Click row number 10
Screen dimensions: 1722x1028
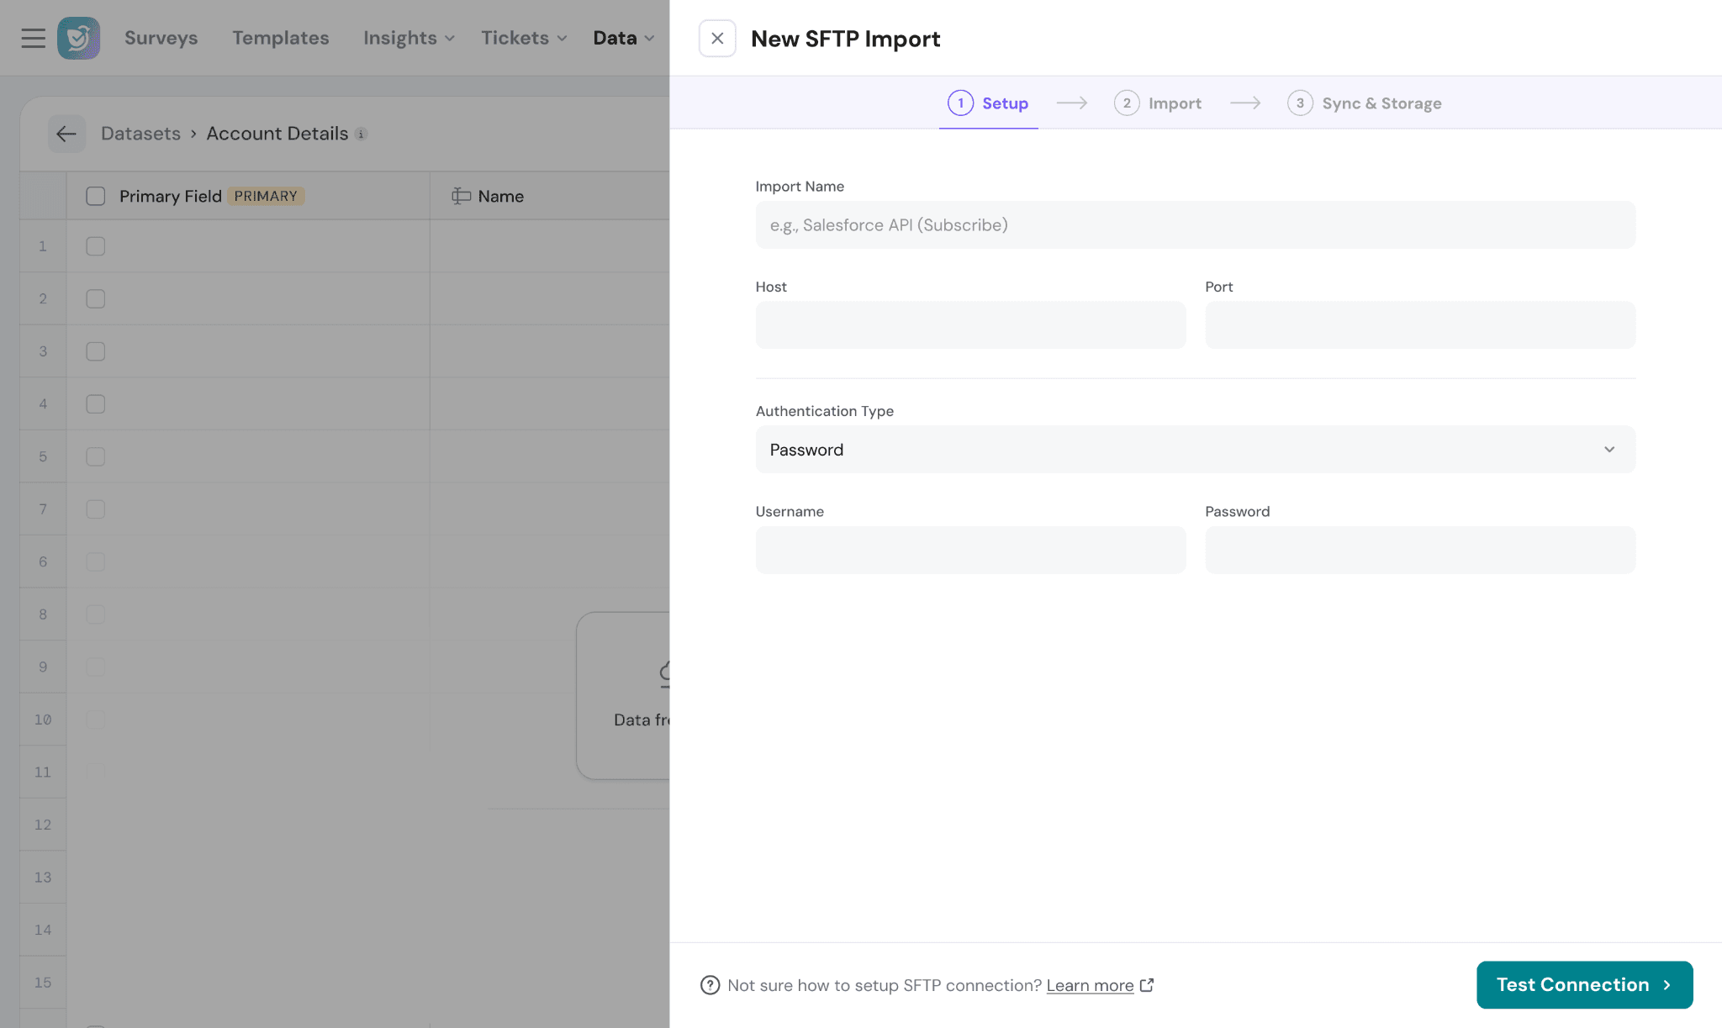43,720
